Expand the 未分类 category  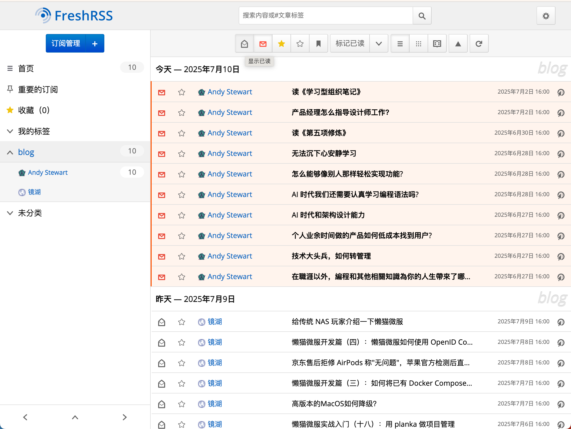pyautogui.click(x=10, y=213)
